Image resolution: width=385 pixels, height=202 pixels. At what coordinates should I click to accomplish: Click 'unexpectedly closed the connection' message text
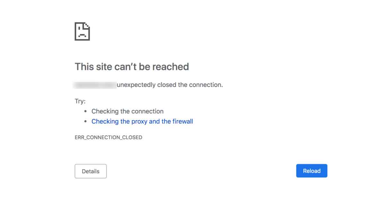point(170,85)
